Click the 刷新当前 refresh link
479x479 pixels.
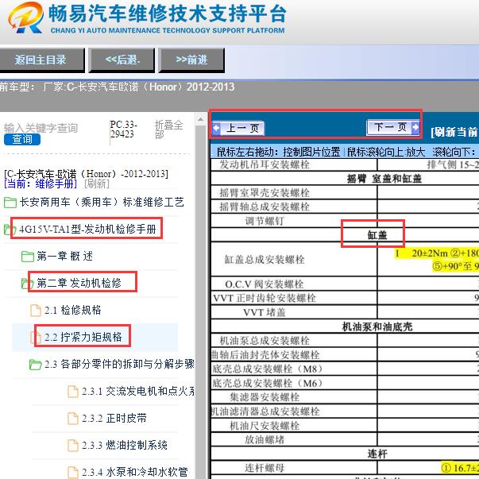454,133
